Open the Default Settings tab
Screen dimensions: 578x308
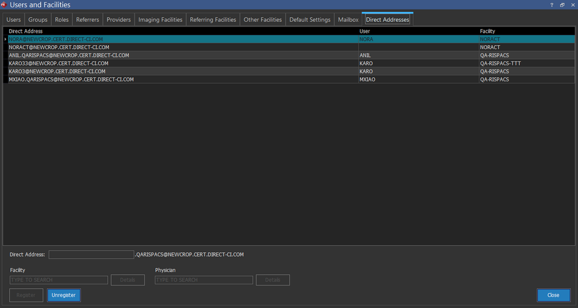[x=310, y=20]
